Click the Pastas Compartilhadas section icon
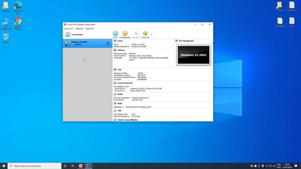 click(x=115, y=120)
